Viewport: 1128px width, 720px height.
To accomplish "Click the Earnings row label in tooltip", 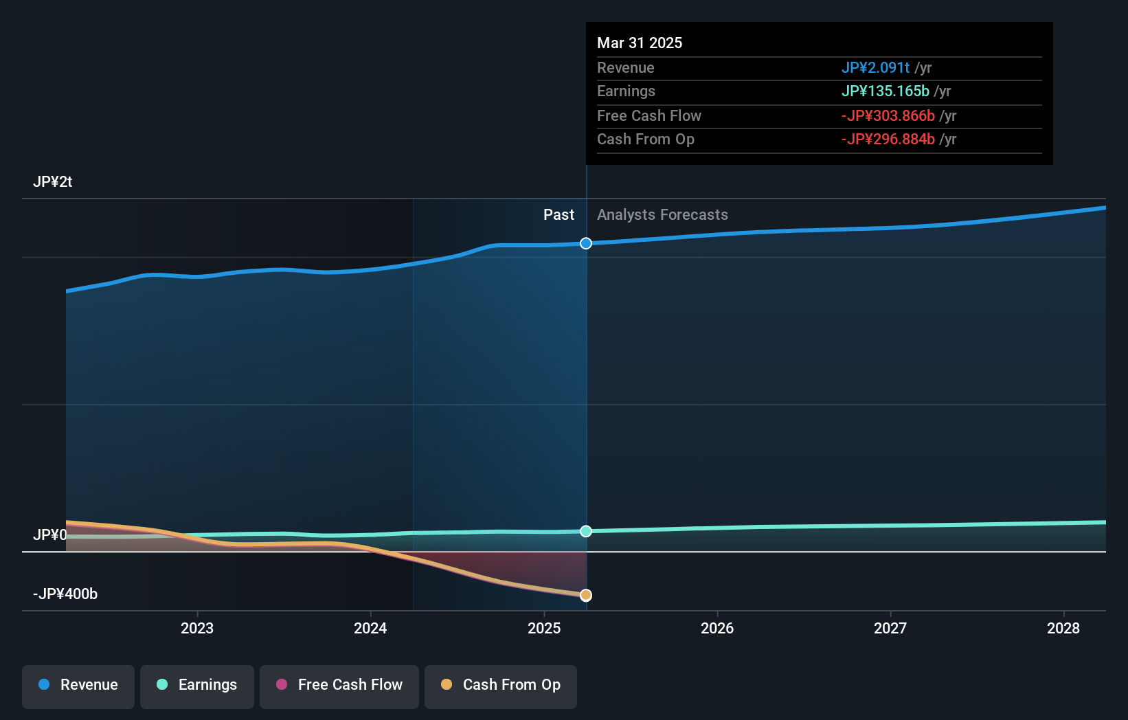I will coord(626,91).
